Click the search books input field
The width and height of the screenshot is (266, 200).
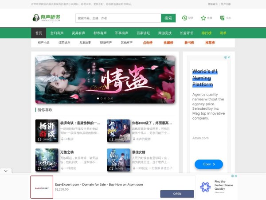click(117, 18)
